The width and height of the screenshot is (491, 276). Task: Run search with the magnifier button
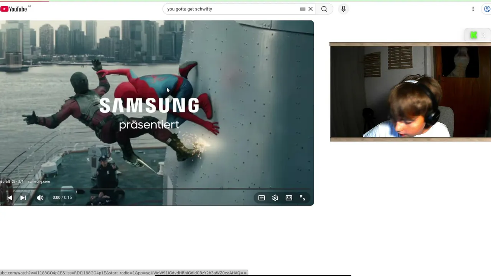(324, 9)
